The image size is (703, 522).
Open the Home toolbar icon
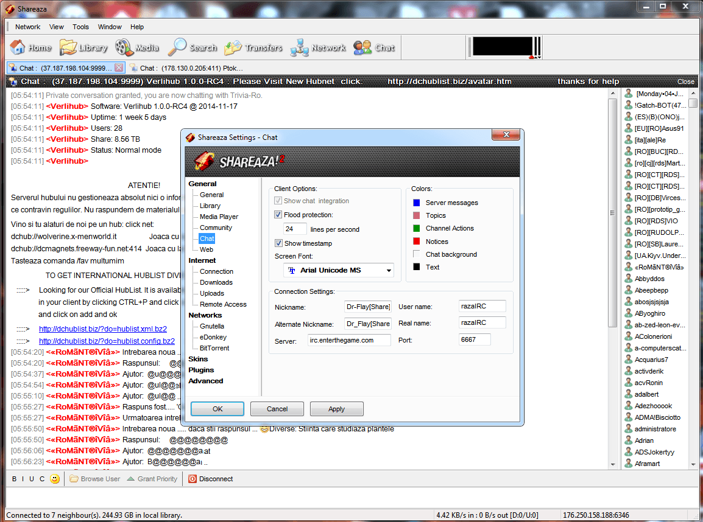tap(18, 47)
